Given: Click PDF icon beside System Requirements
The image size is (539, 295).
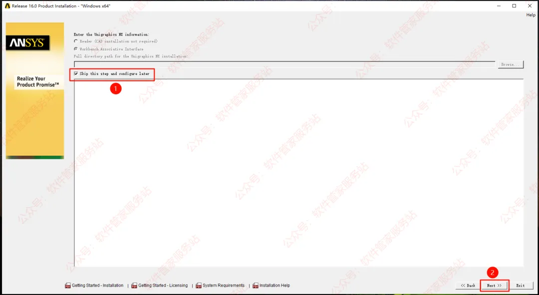Looking at the screenshot, I should point(198,286).
